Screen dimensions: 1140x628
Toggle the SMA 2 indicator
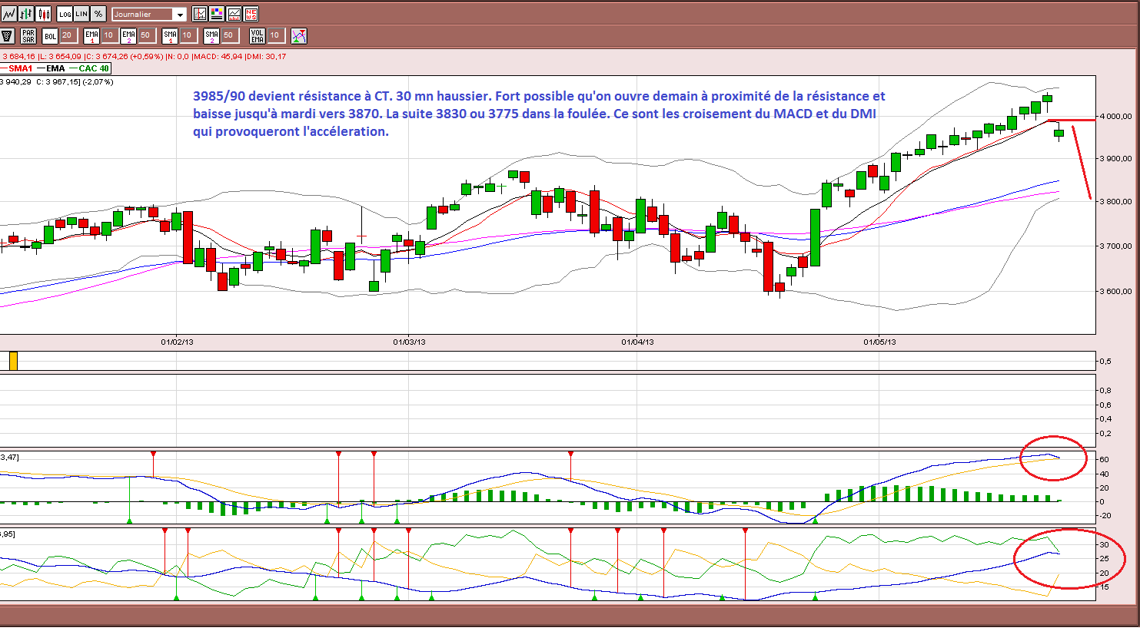pos(211,35)
